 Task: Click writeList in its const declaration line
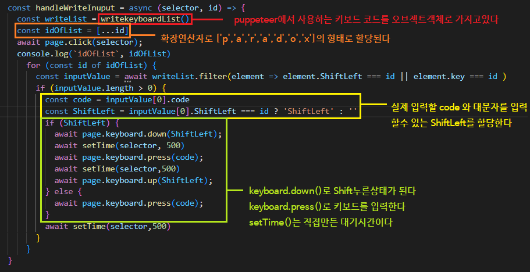66,19
